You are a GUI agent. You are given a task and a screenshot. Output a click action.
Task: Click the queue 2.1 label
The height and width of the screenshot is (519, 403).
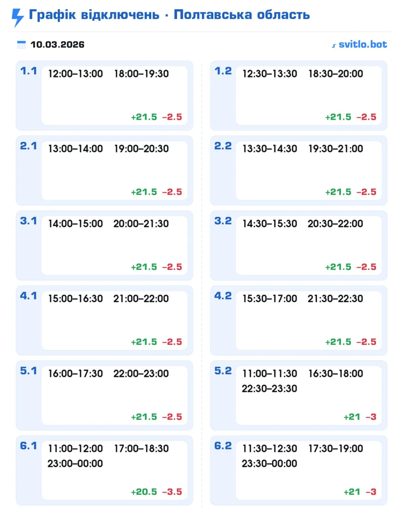click(28, 146)
